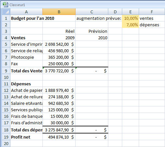Select the value 456 980,00 $

point(59,51)
